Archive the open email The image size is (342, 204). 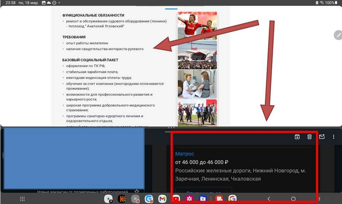[x=297, y=136]
